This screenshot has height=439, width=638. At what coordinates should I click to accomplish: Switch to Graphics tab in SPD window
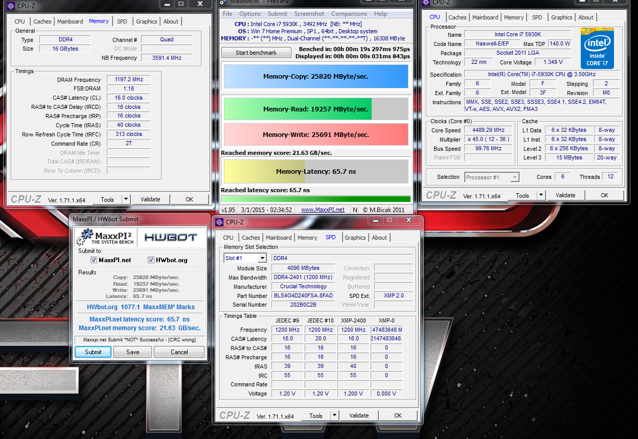coord(355,238)
